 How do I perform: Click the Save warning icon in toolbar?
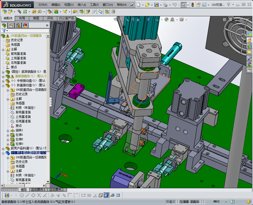(157, 5)
